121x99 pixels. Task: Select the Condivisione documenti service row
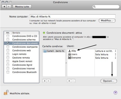pos(21,43)
